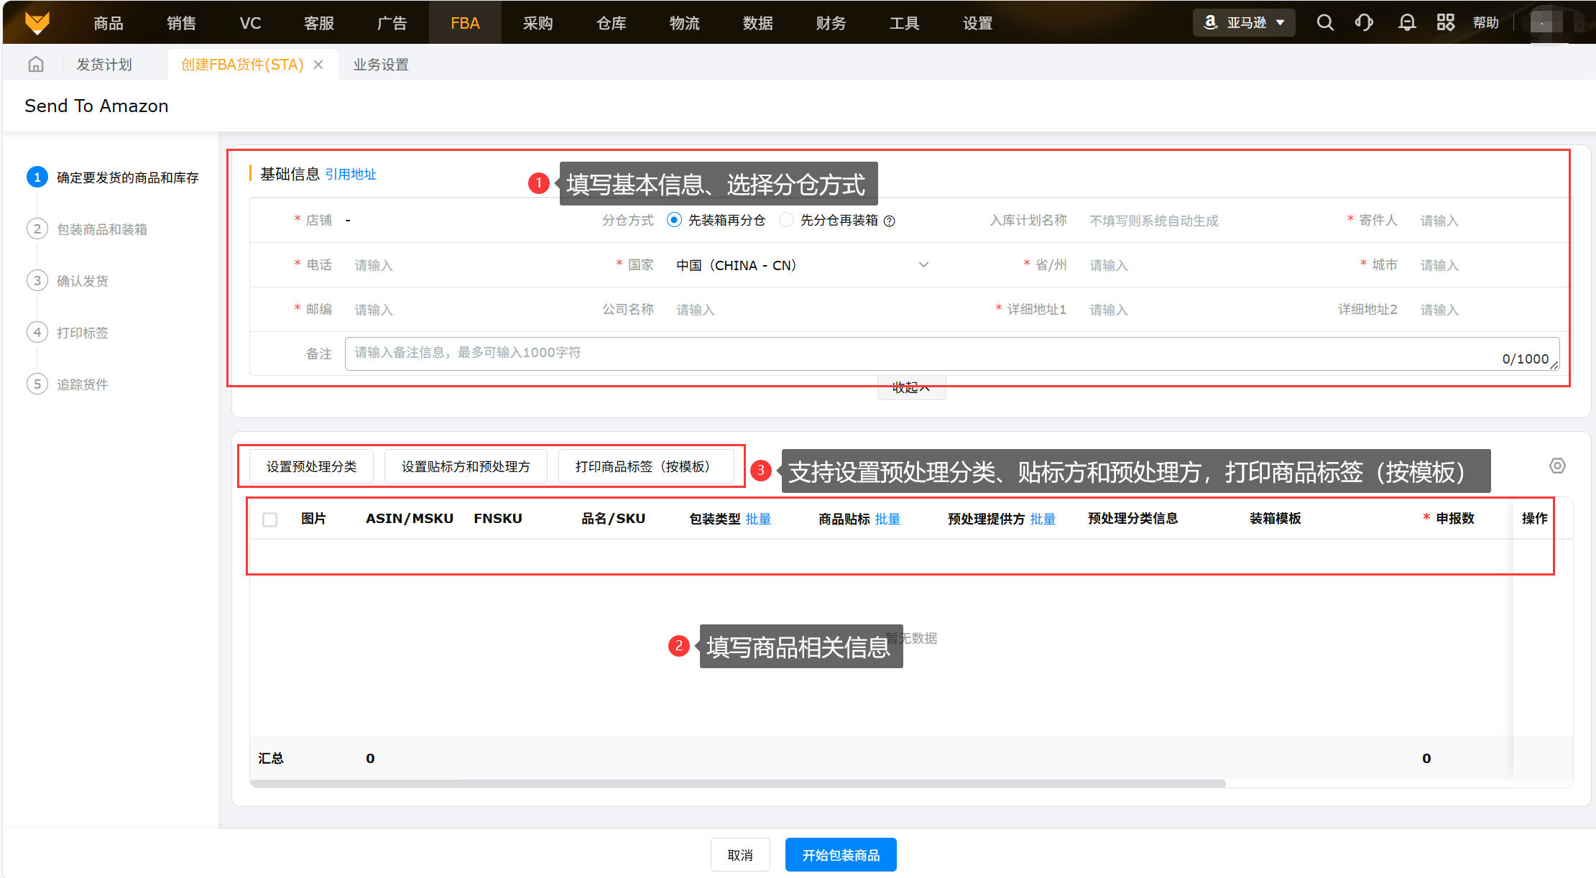Open the FBA menu

[x=465, y=23]
